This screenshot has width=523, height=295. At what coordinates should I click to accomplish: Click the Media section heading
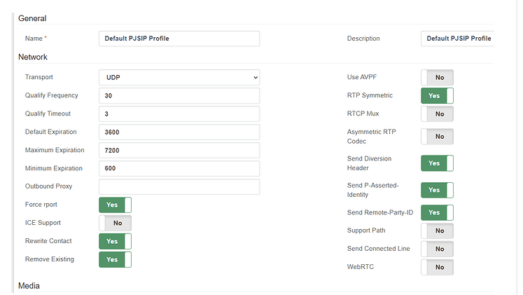point(29,286)
